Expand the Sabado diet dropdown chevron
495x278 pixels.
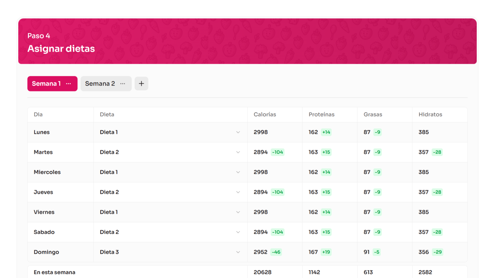(x=238, y=232)
